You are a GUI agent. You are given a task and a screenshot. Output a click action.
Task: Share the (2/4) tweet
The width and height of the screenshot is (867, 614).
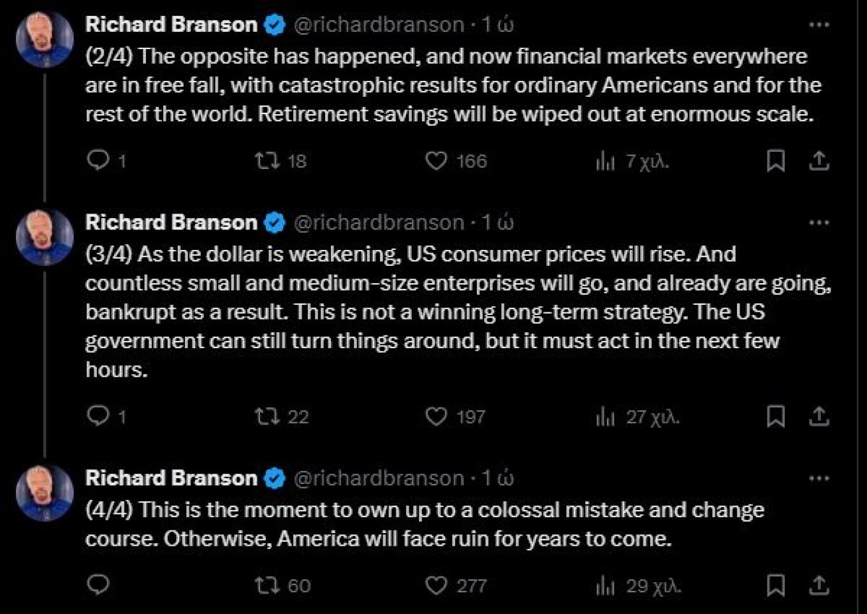coord(819,161)
